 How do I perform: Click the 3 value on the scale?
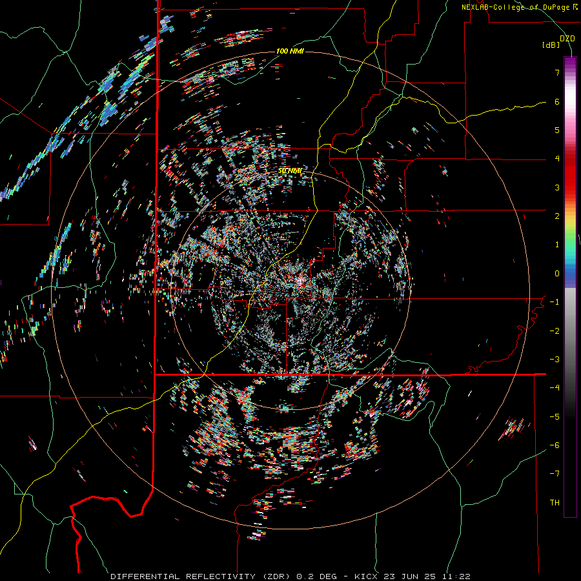click(x=557, y=187)
